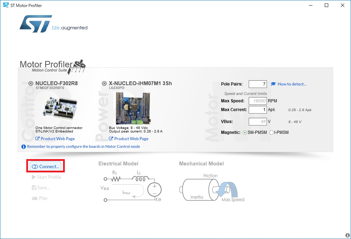
Task: Click the '8 - 48 V' voltage range hint
Action: pos(295,122)
